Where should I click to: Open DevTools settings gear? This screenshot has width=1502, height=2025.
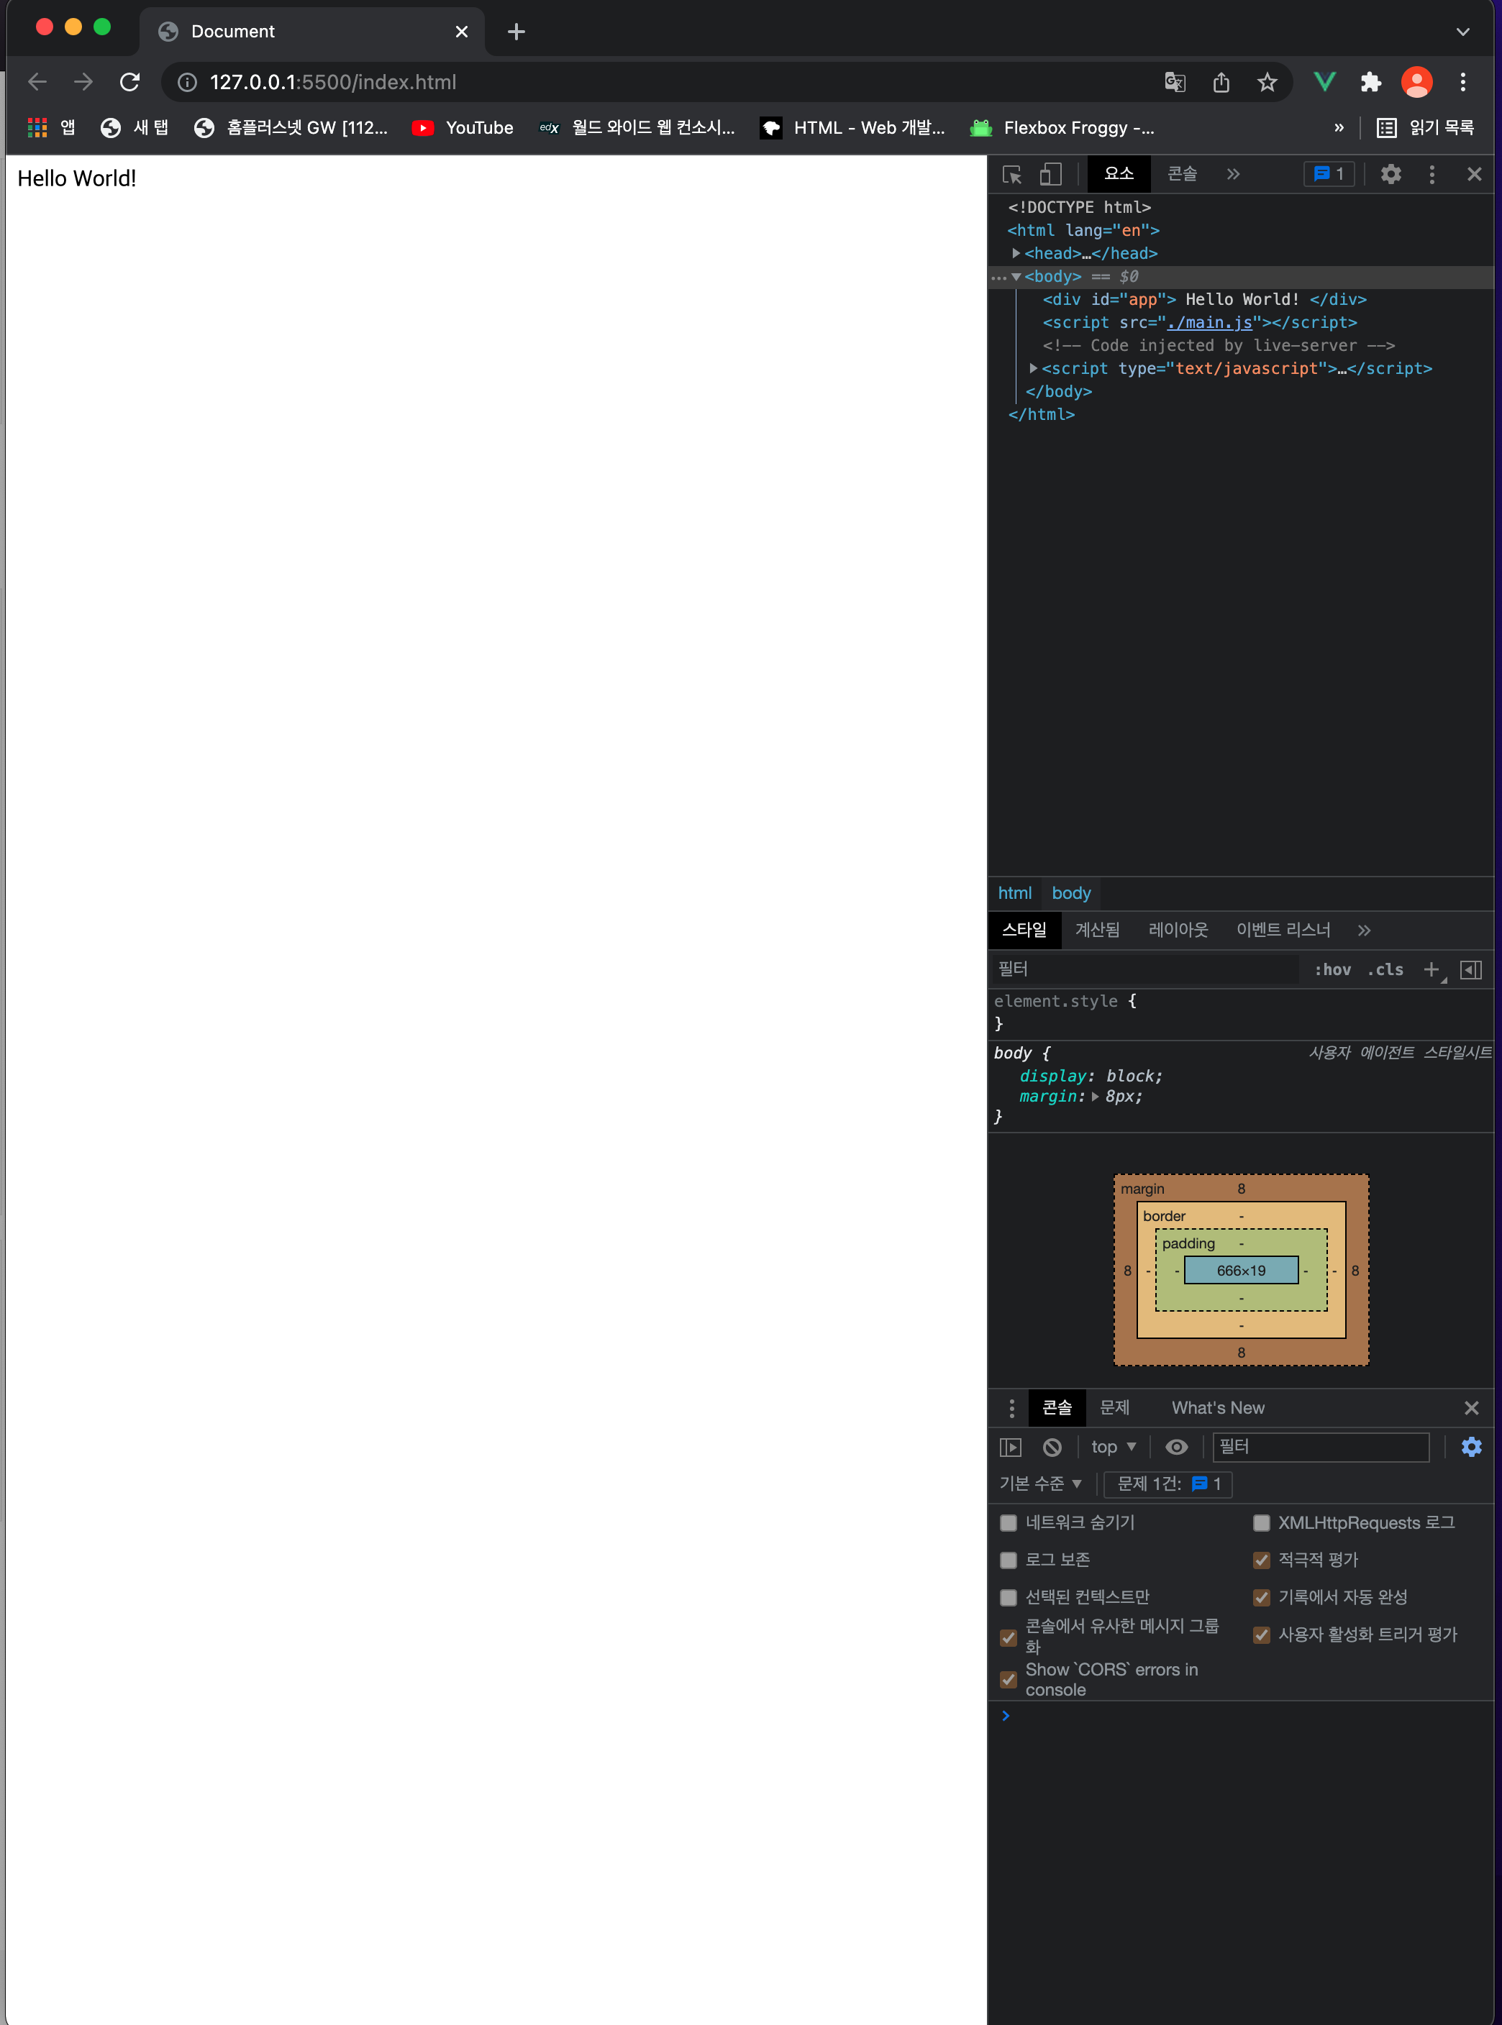pyautogui.click(x=1391, y=175)
